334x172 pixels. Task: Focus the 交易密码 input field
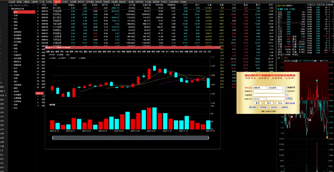[269, 95]
